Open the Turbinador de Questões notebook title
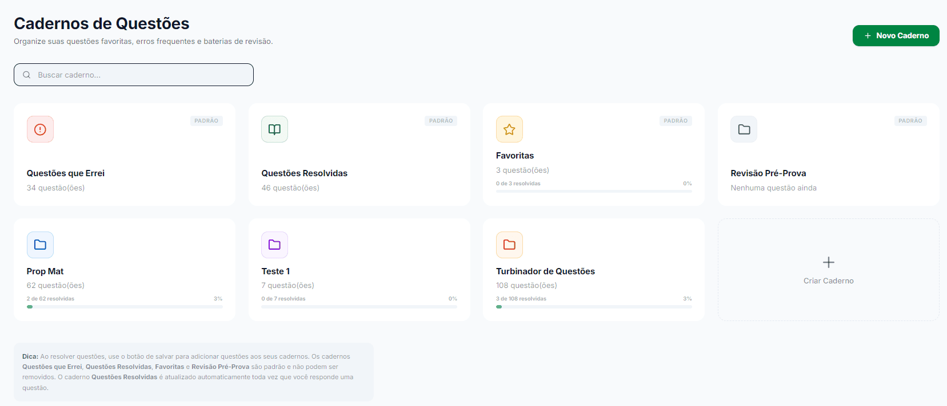947x406 pixels. 545,271
